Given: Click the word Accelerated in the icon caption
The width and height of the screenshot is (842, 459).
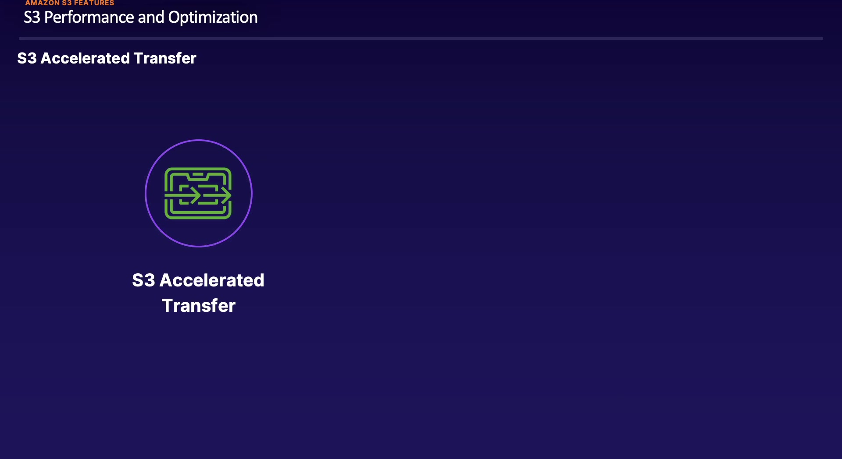Looking at the screenshot, I should pos(212,280).
